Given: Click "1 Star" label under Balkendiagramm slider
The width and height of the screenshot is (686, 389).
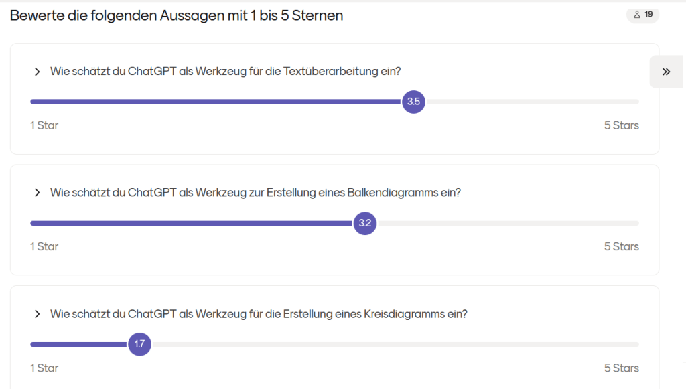Looking at the screenshot, I should tap(44, 246).
